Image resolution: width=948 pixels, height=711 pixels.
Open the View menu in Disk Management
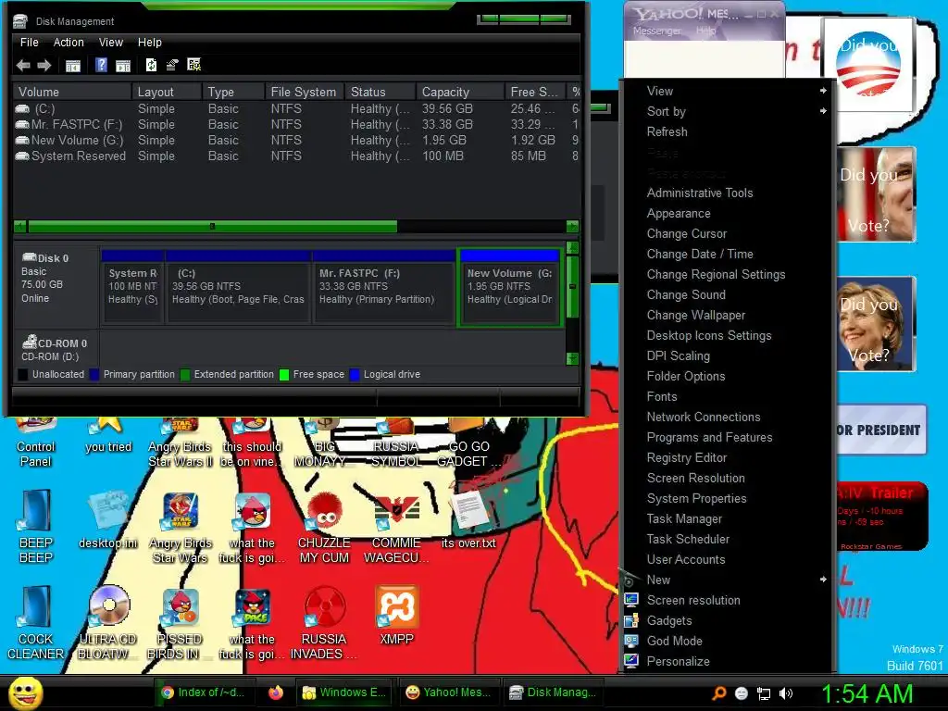111,43
